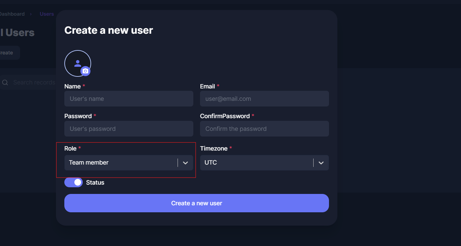461x246 pixels.
Task: Click the magnifier icon beside Search records
Action: (x=5, y=82)
